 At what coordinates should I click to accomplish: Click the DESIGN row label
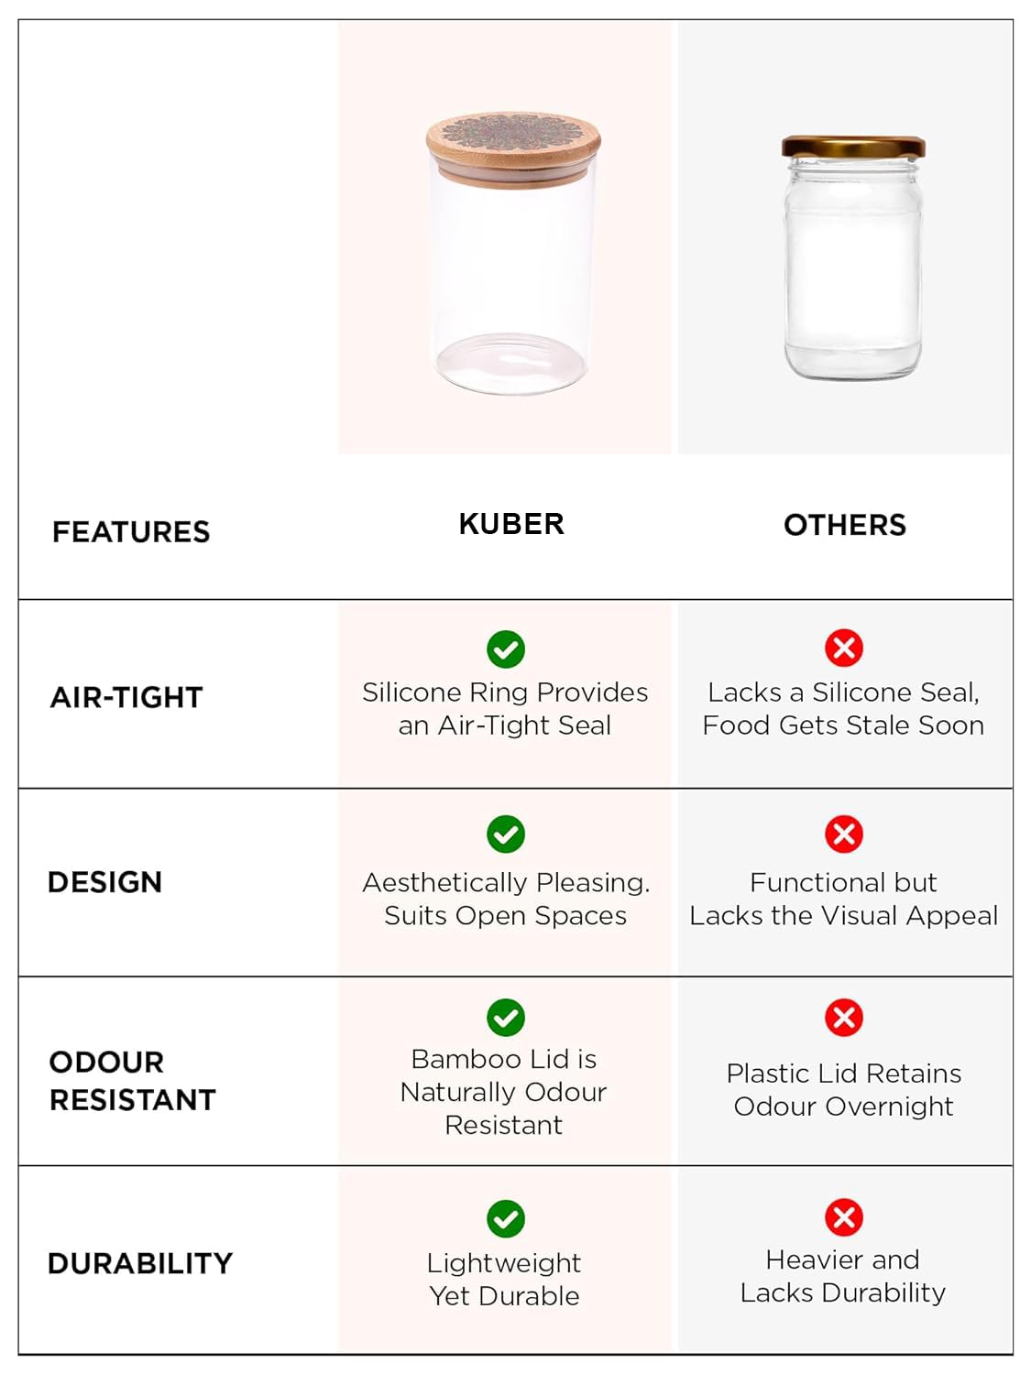(x=105, y=882)
